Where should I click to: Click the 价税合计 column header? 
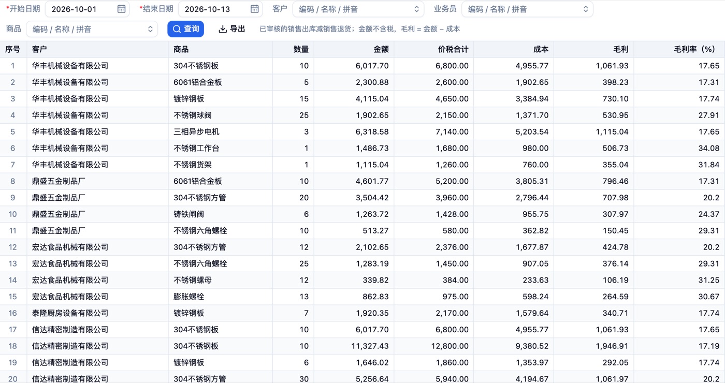coord(433,49)
